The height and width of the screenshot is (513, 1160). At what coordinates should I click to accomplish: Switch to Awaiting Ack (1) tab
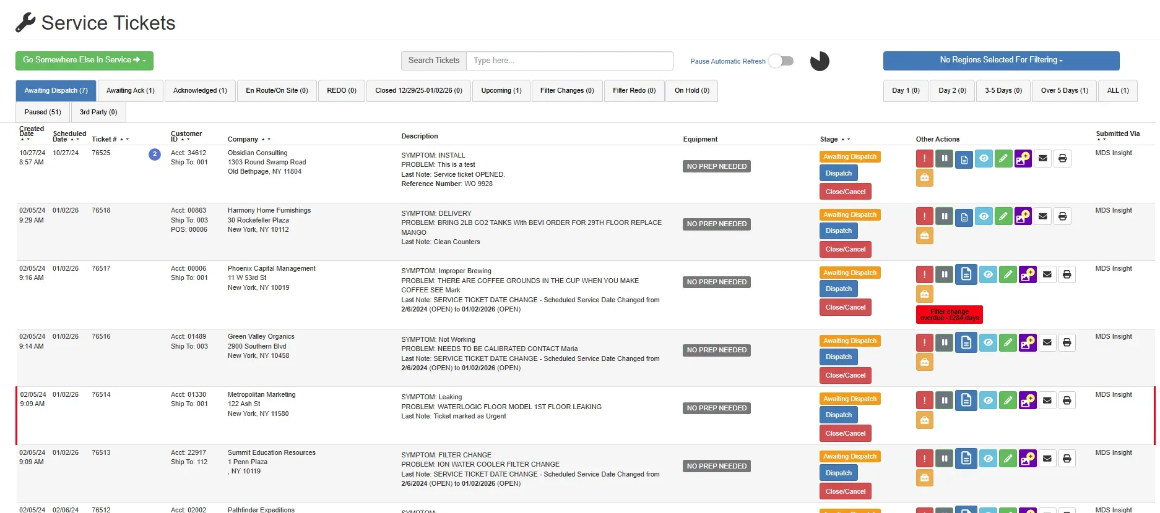(131, 91)
